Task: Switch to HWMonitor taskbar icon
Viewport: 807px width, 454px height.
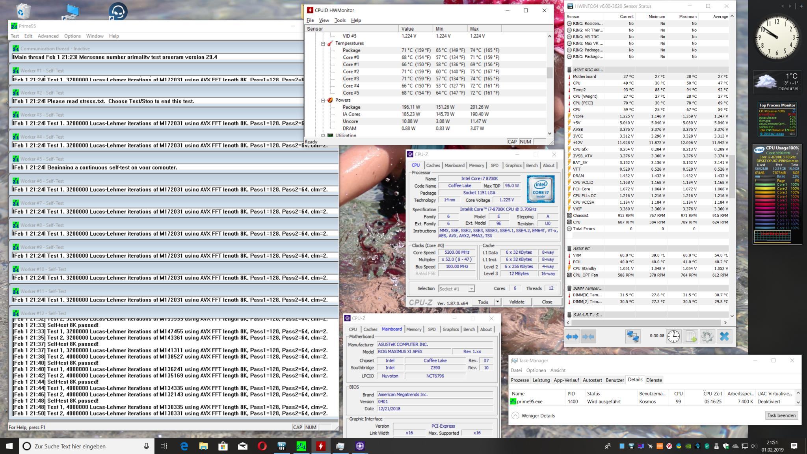Action: tap(321, 446)
